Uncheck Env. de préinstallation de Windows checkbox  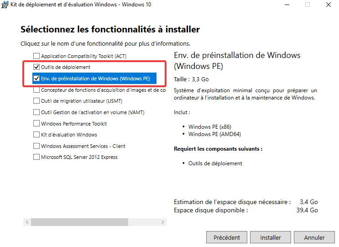coord(37,79)
